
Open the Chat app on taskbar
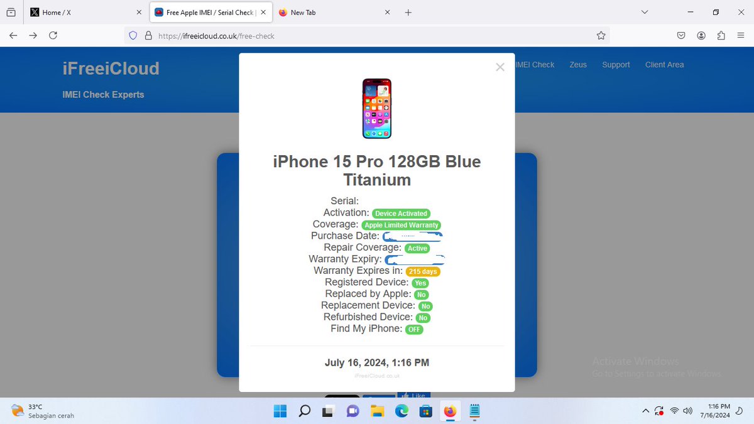352,411
